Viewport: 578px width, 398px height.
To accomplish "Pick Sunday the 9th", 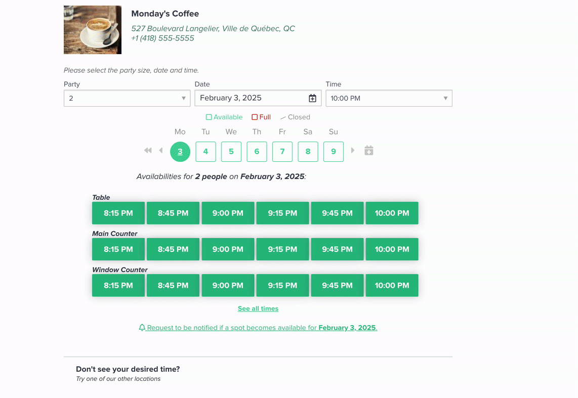I will (x=333, y=152).
